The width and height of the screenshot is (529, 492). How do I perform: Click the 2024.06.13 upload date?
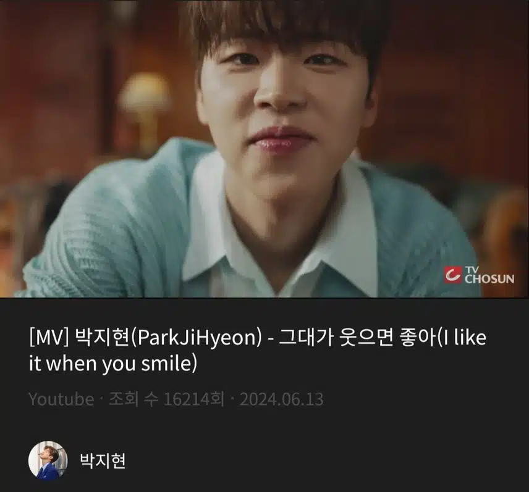(x=282, y=399)
